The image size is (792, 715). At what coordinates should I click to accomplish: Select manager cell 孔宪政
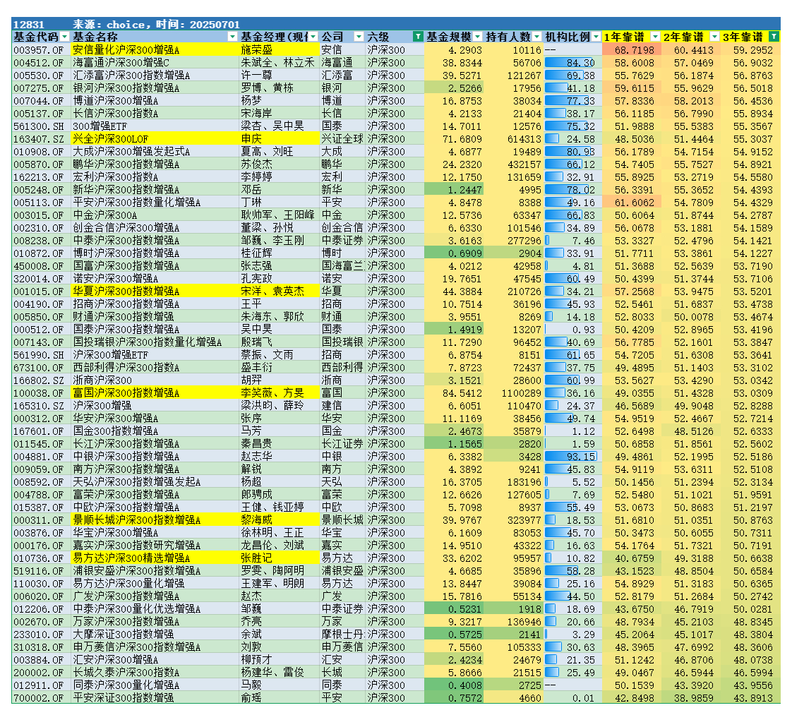(280, 279)
